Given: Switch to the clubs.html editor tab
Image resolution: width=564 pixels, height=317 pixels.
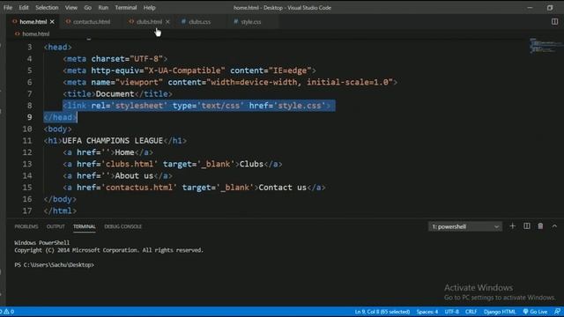Looking at the screenshot, I should [x=149, y=22].
